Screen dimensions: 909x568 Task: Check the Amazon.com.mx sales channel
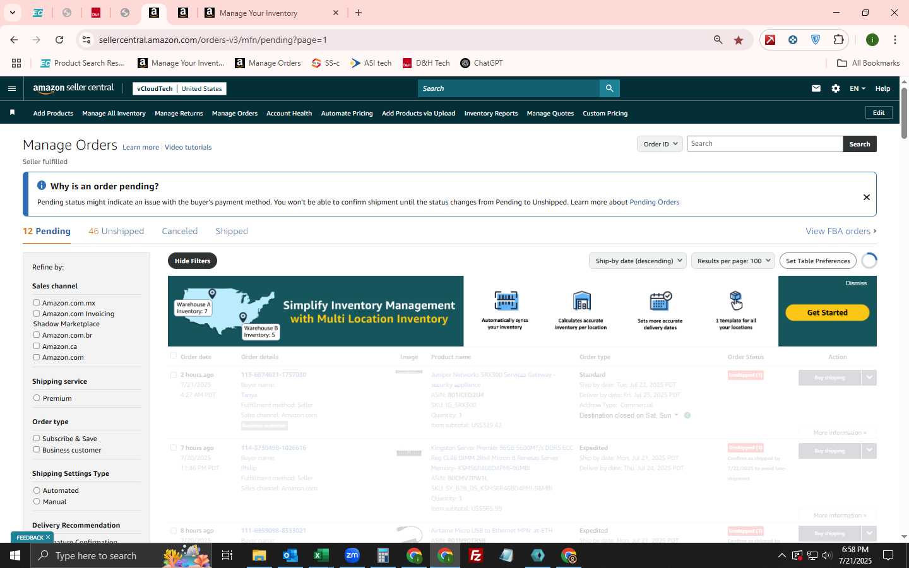coord(37,302)
